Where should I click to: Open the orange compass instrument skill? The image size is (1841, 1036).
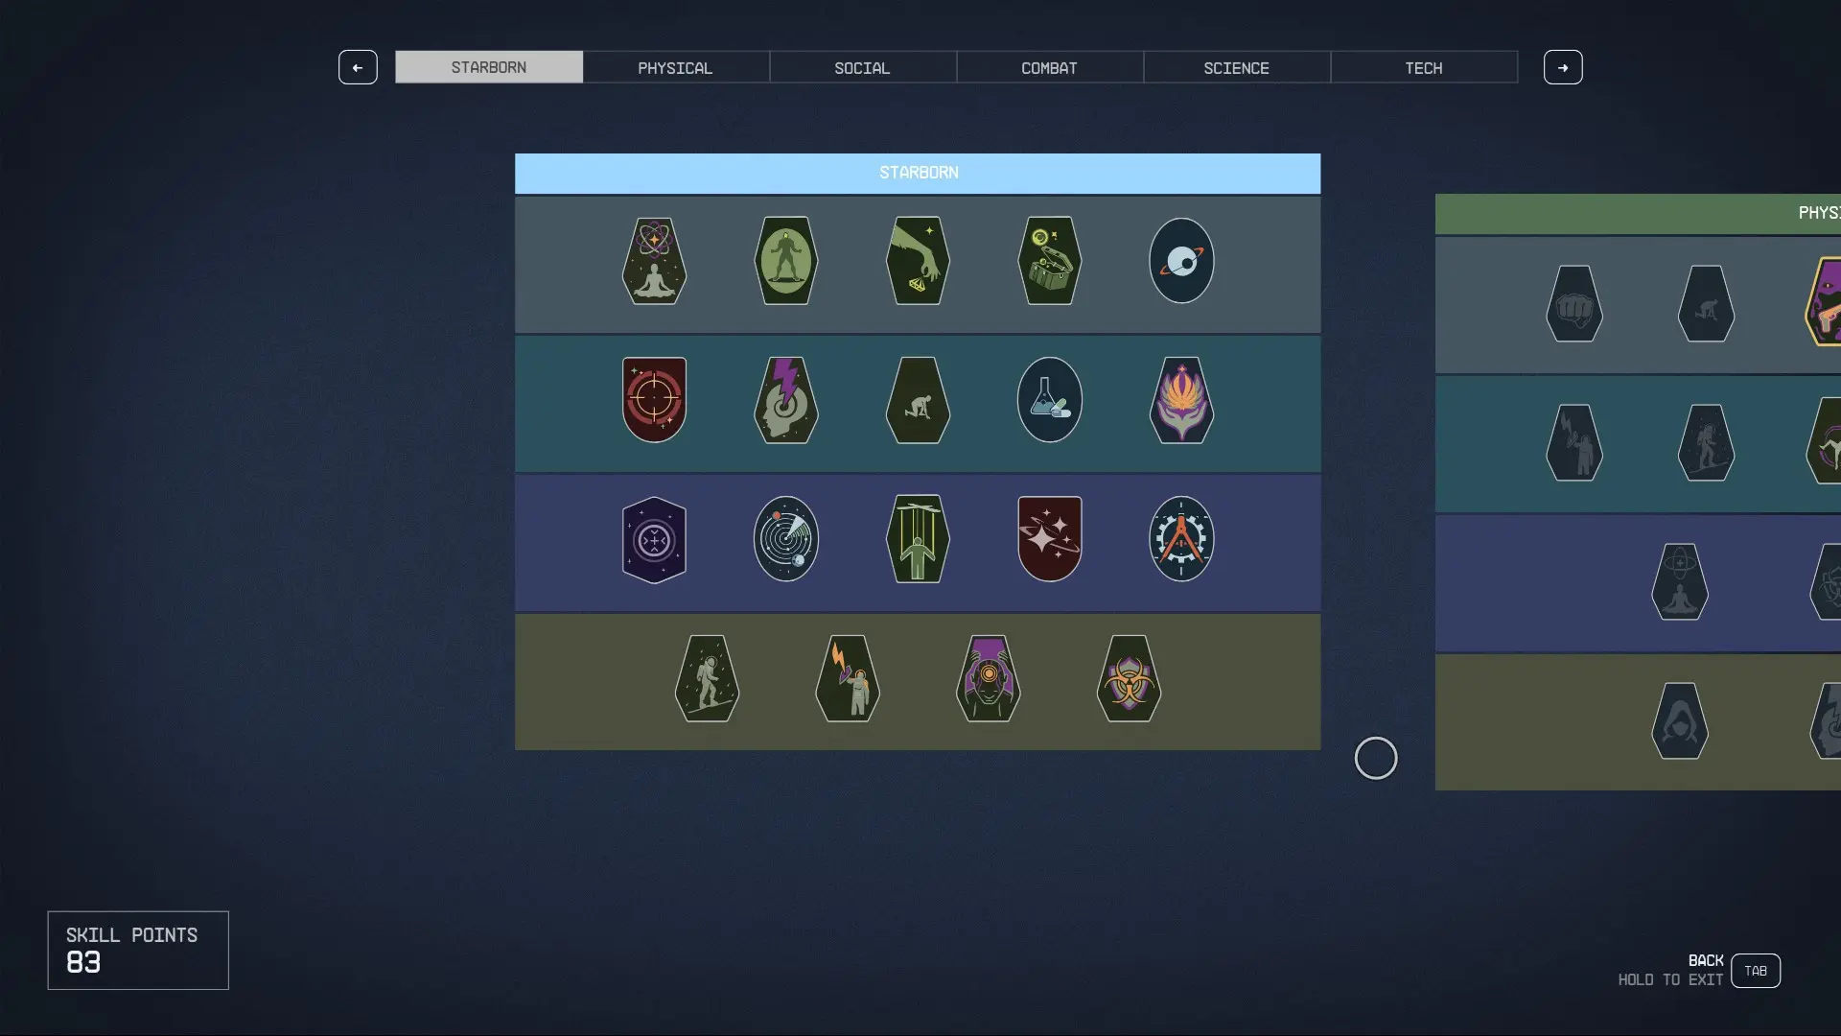coord(1181,539)
